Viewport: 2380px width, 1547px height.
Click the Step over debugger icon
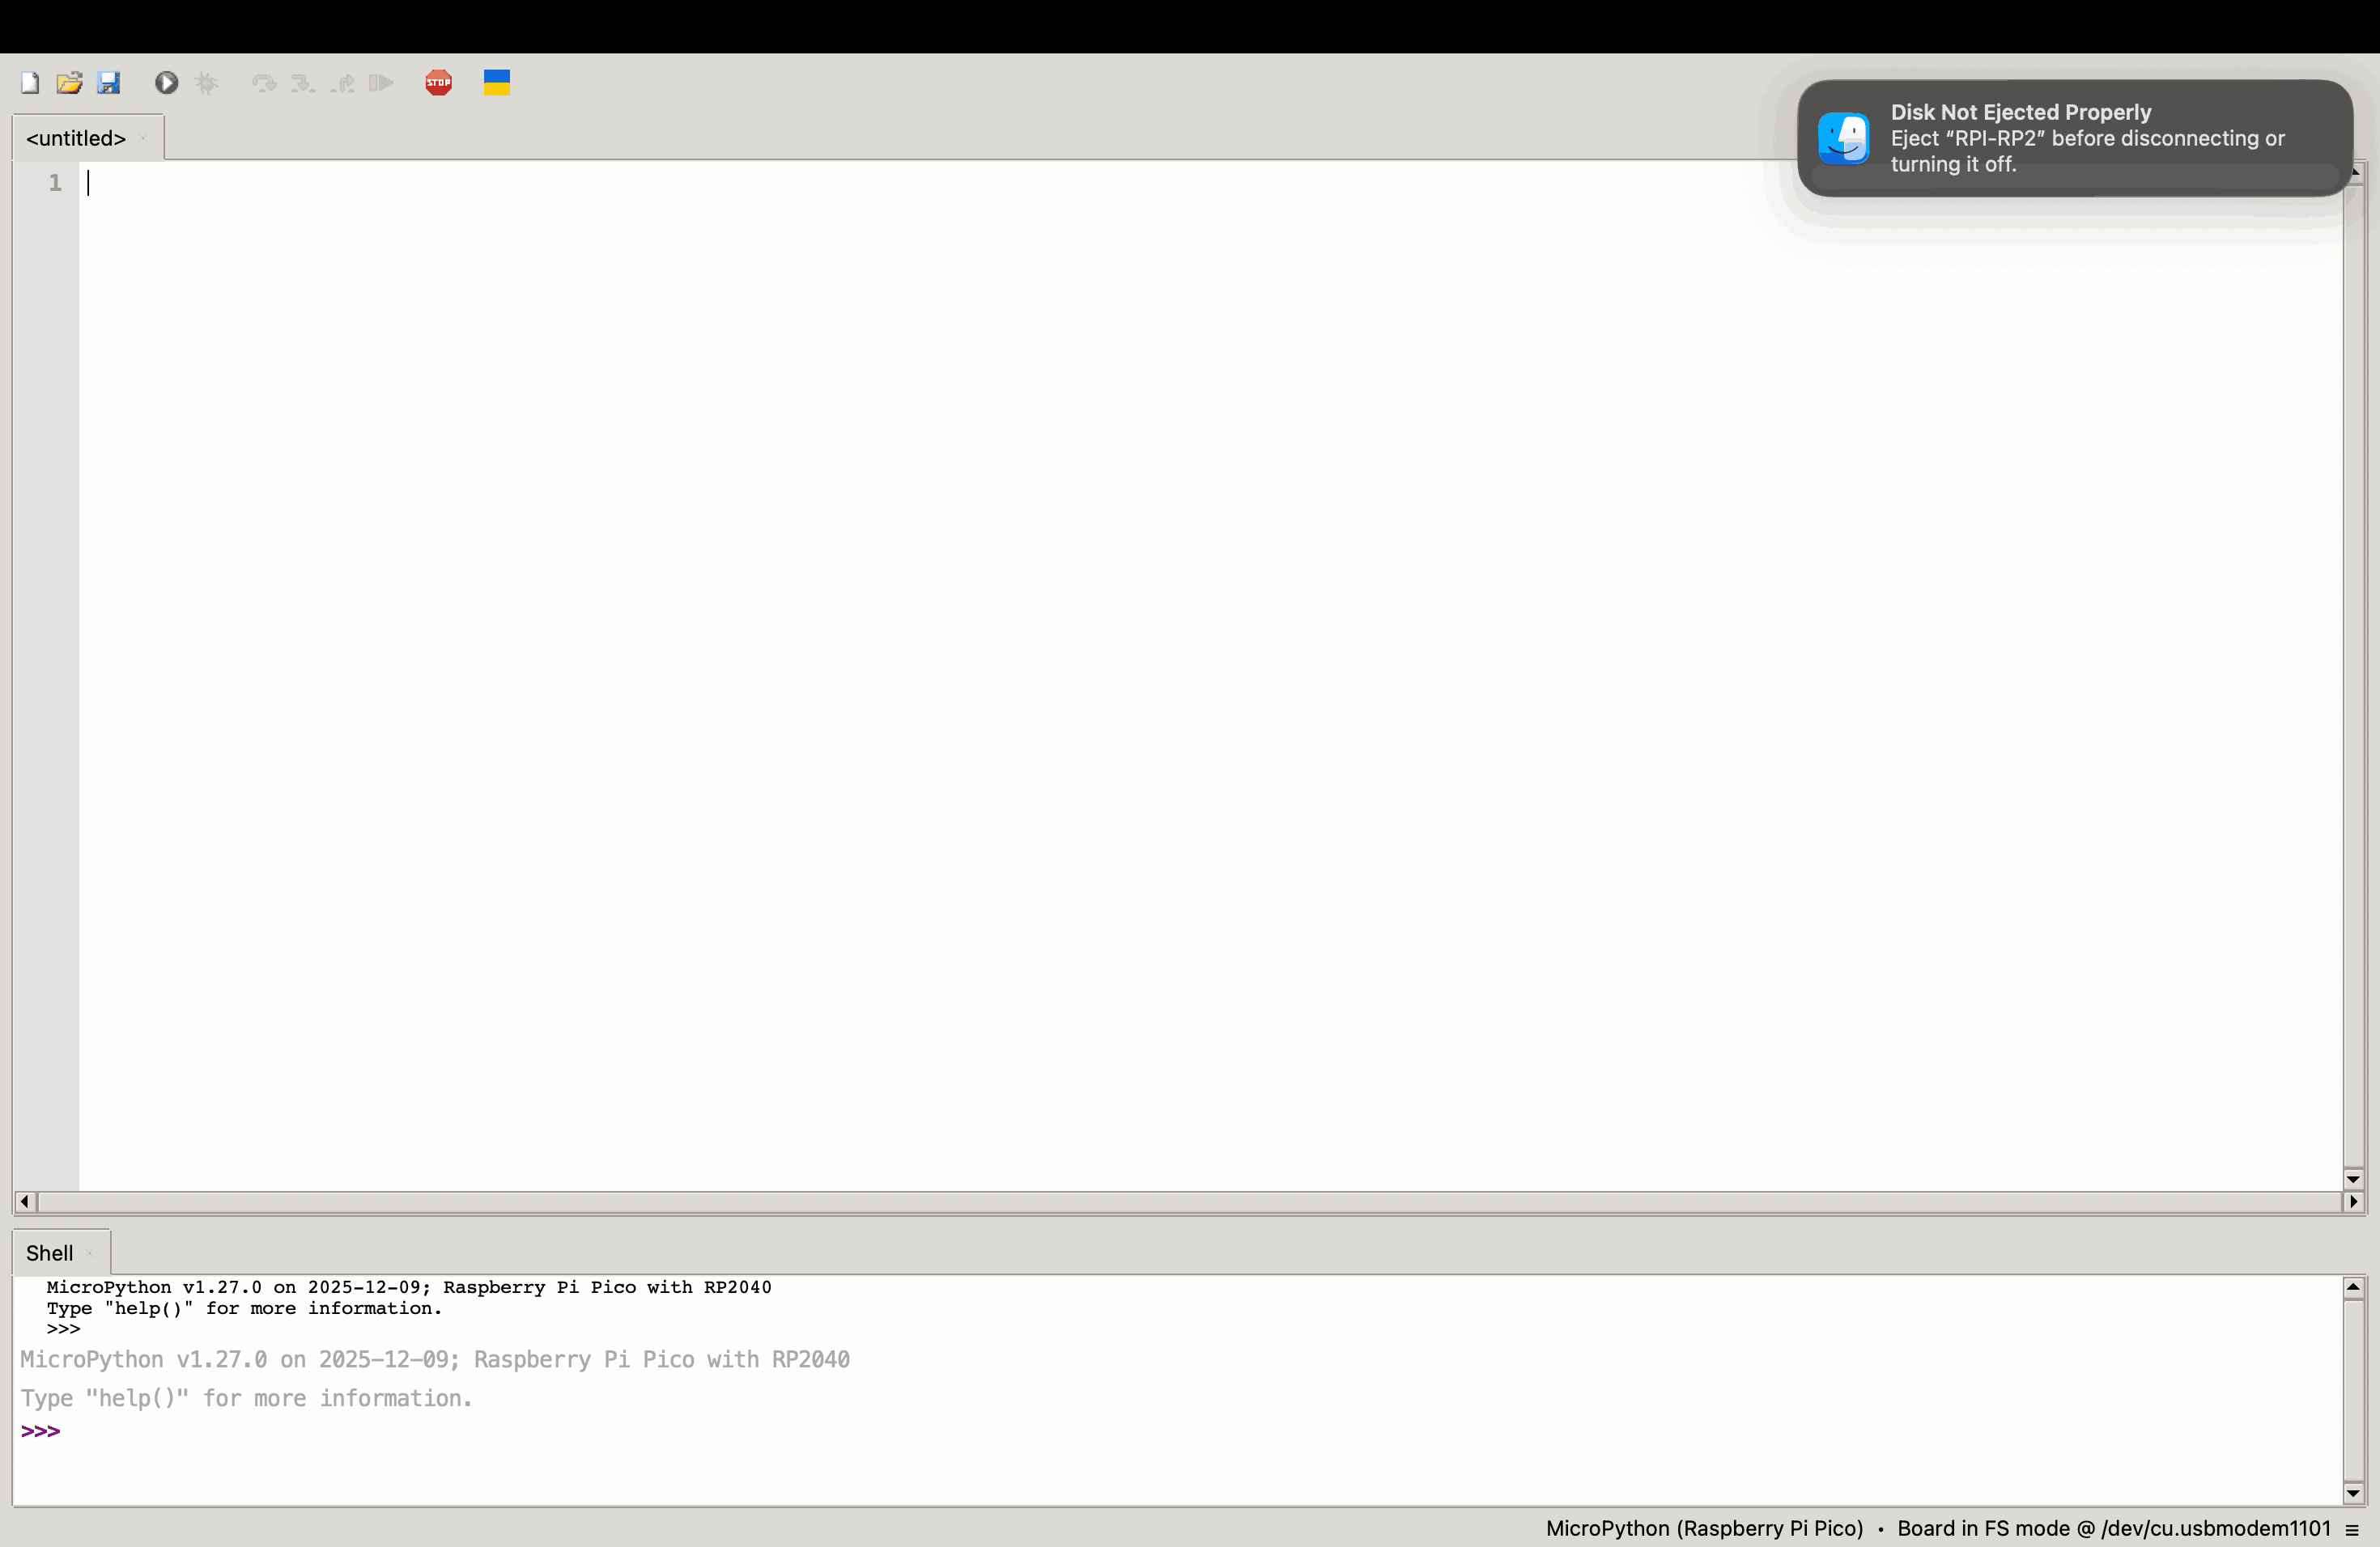click(x=264, y=83)
